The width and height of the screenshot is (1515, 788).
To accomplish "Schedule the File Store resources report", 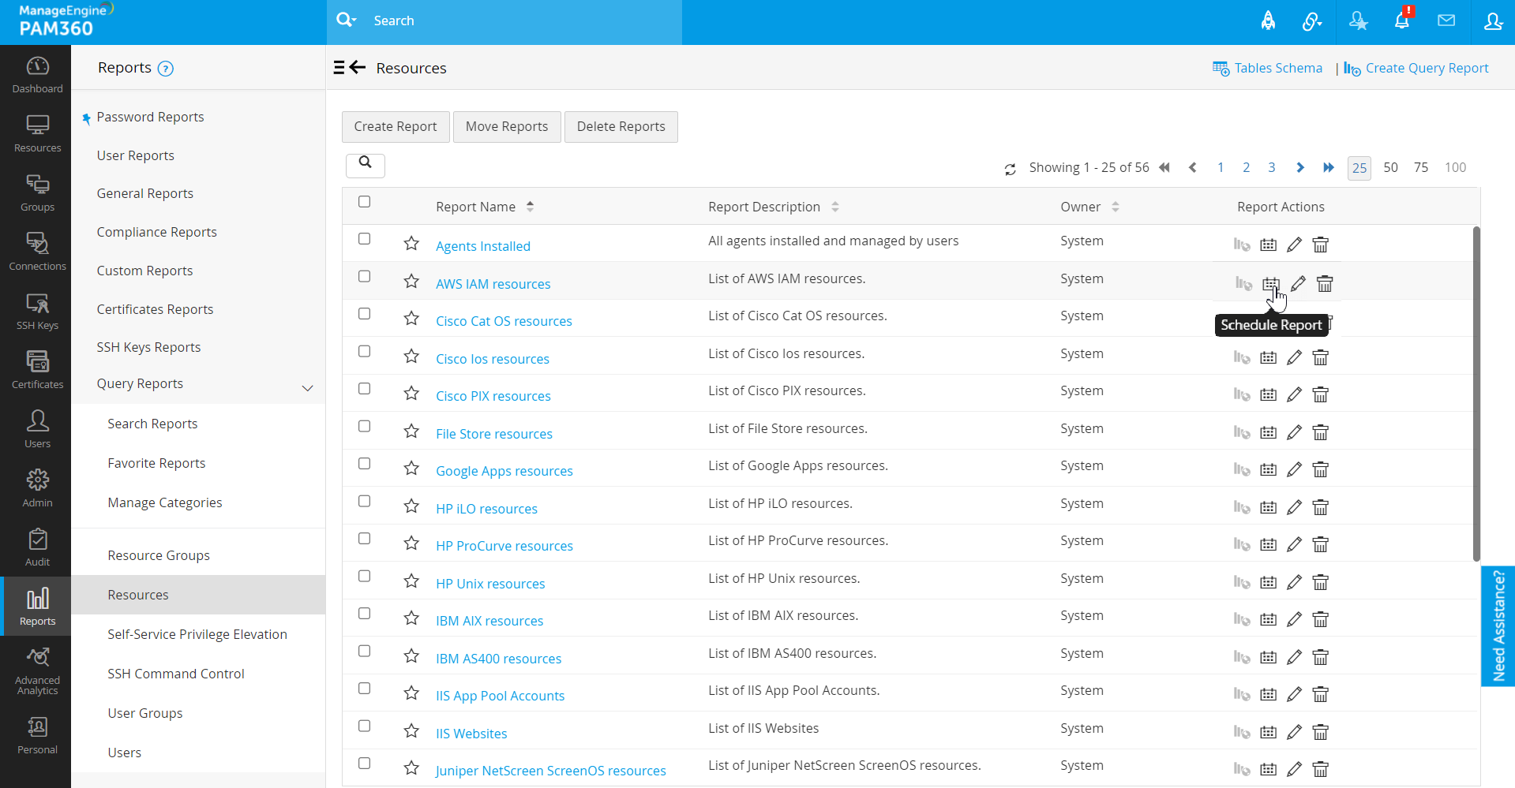I will 1269,432.
